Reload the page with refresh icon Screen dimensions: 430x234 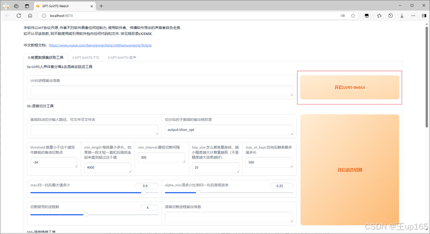pyautogui.click(x=19, y=15)
